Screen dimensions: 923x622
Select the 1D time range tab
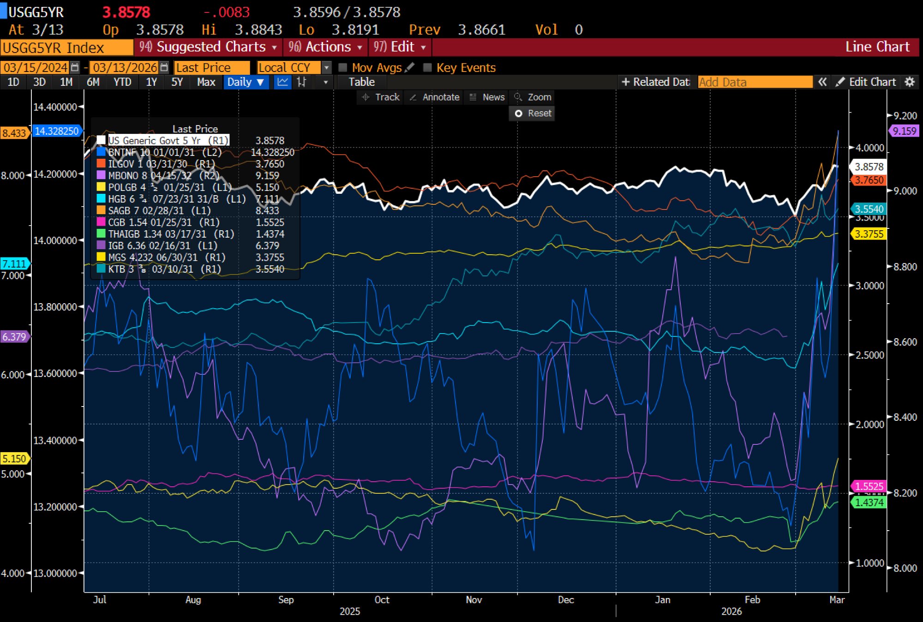click(x=13, y=82)
